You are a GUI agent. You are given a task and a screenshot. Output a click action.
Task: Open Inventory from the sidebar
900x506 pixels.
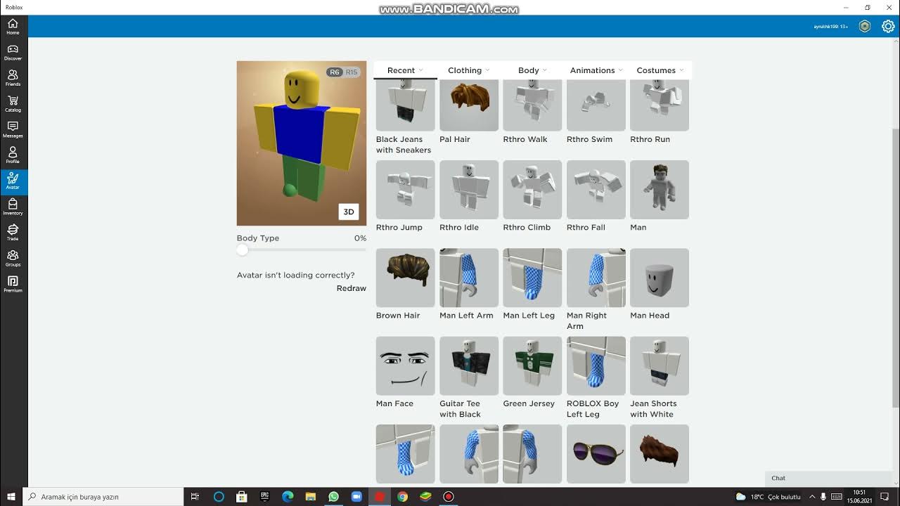tap(13, 207)
